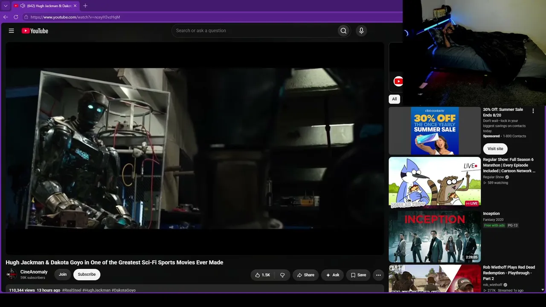Screen dimensions: 546x307
Task: Start voice search with microphone icon
Action: tap(361, 31)
